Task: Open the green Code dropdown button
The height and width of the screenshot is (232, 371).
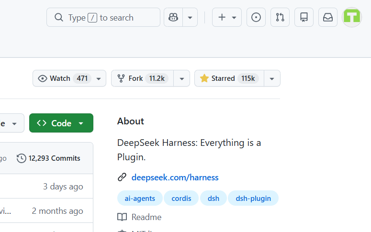Action: coord(61,123)
